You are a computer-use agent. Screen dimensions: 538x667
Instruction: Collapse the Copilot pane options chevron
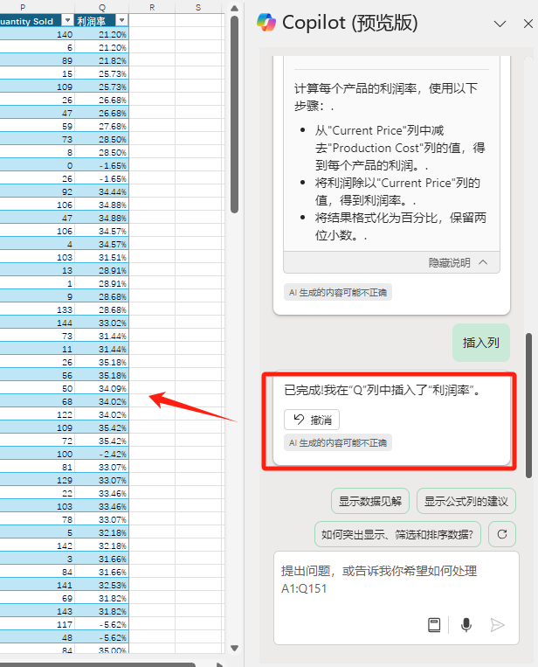500,24
